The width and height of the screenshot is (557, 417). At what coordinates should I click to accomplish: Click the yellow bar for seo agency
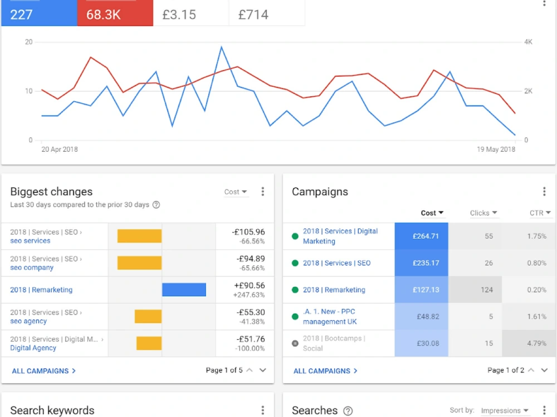point(148,317)
